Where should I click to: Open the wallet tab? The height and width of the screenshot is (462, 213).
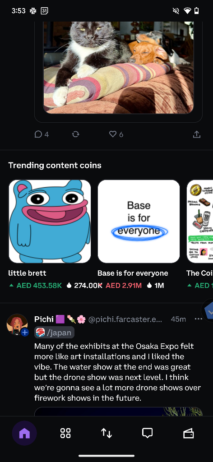[189, 434]
